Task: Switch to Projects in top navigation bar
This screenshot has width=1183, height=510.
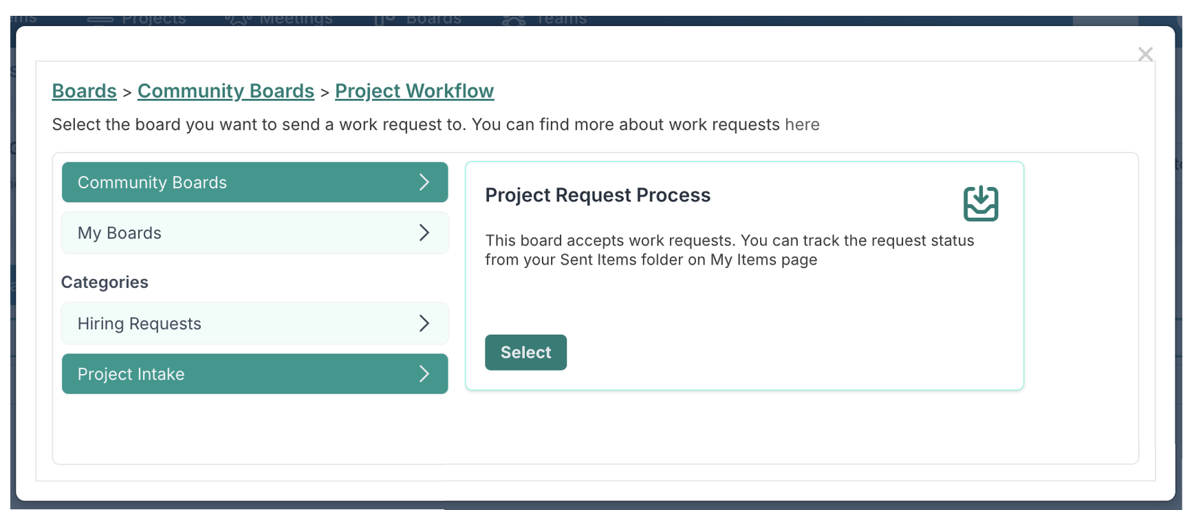Action: 153,20
